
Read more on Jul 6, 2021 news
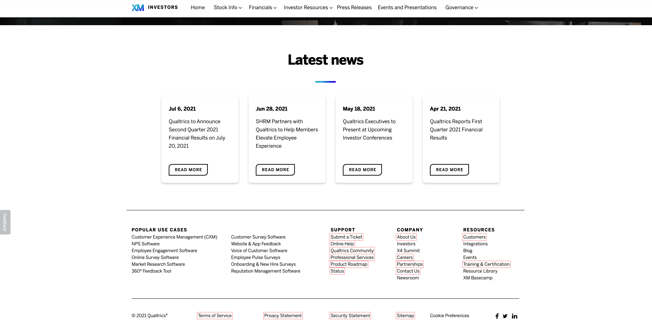(x=188, y=170)
